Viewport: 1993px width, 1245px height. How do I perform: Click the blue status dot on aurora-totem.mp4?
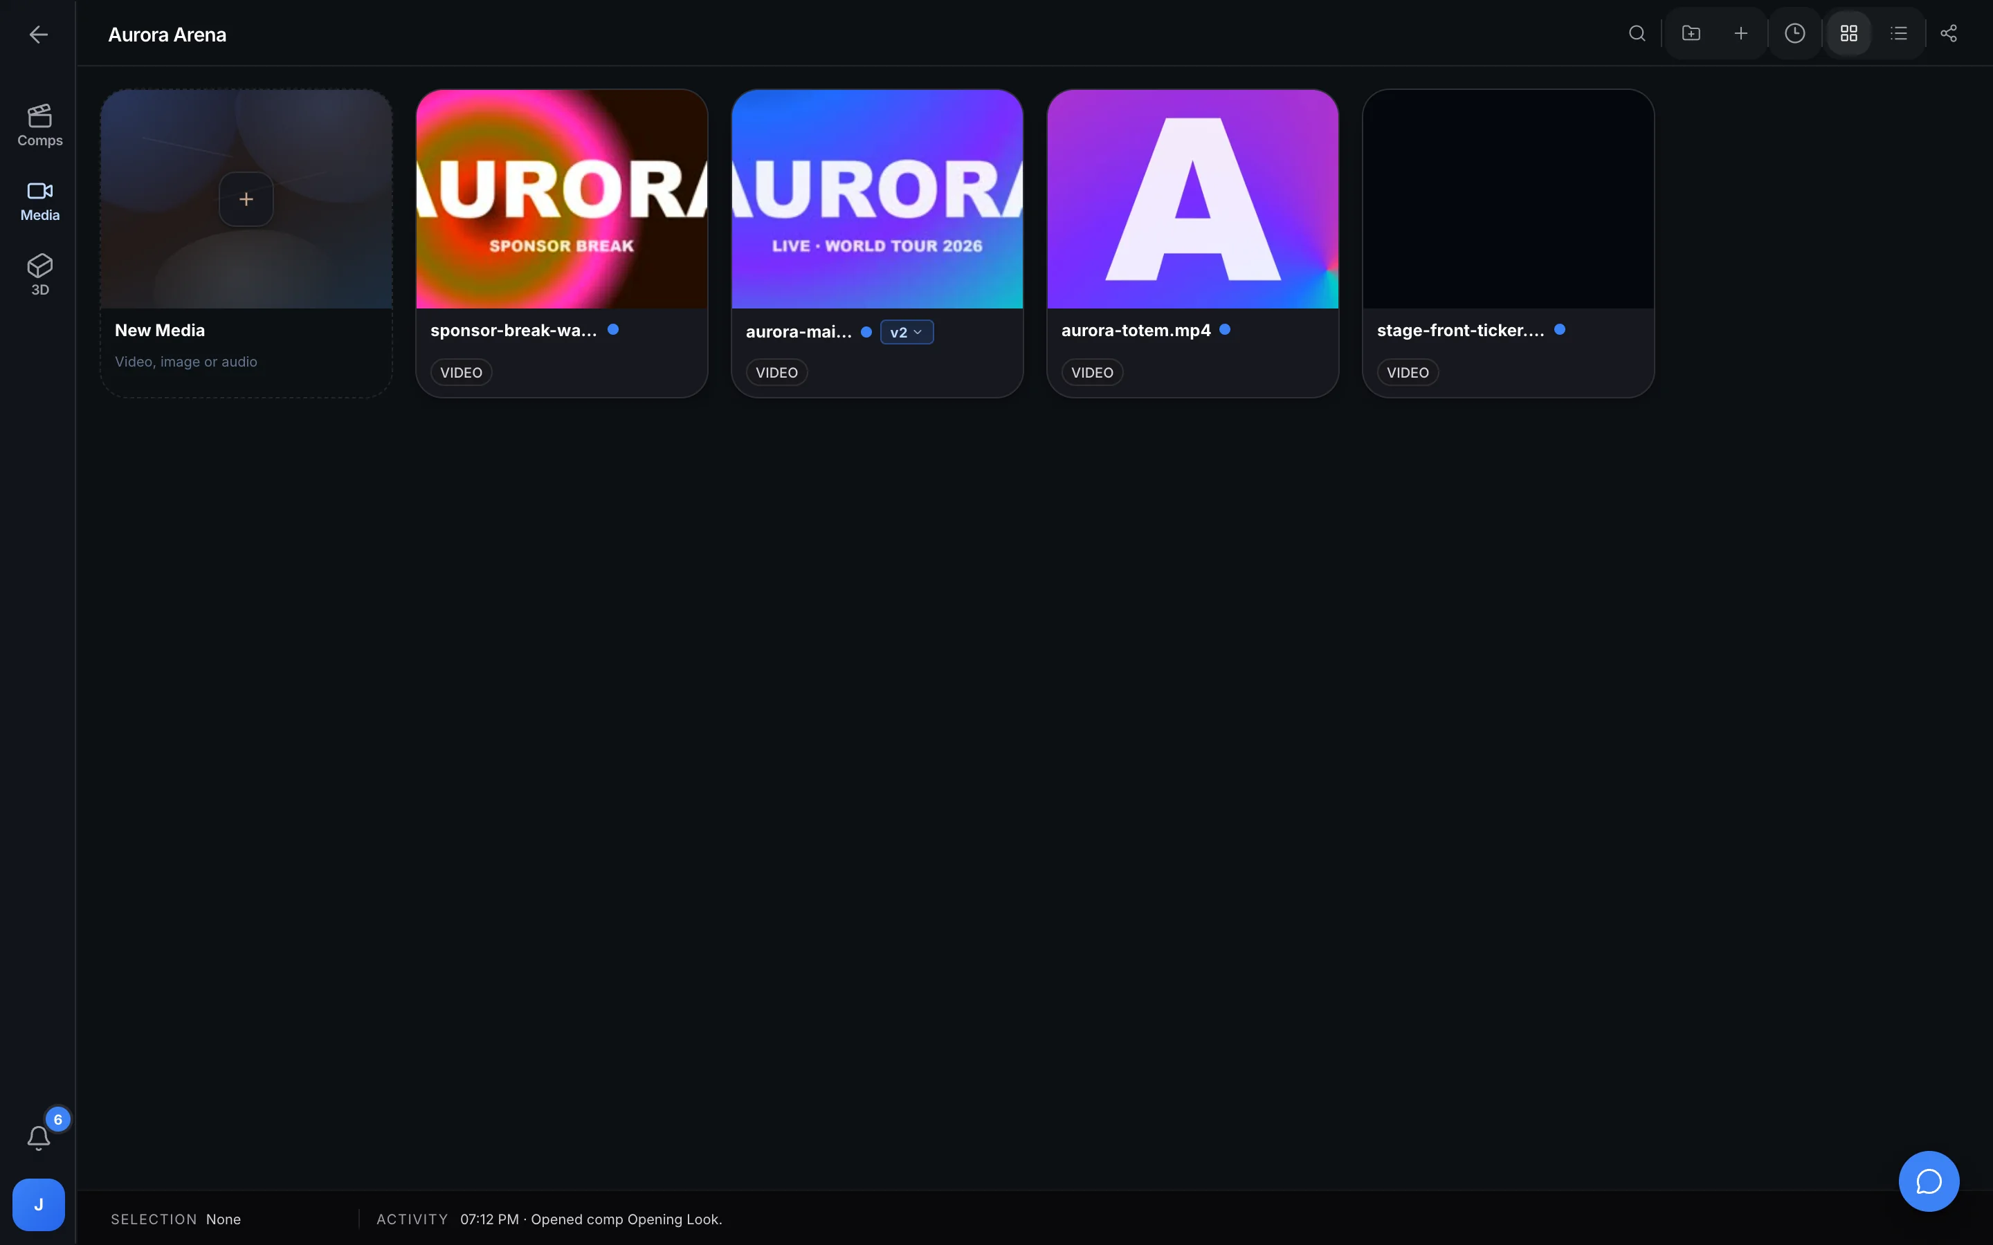point(1225,329)
